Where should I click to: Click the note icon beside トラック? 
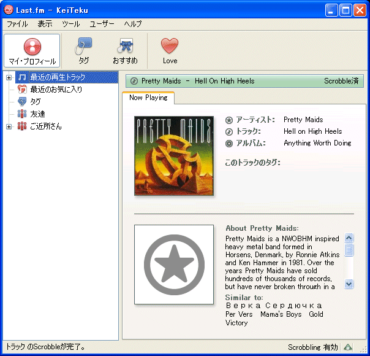(x=229, y=132)
